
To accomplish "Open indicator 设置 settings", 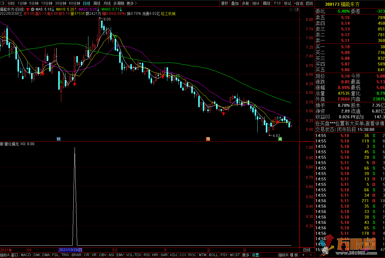I will (256, 255).
